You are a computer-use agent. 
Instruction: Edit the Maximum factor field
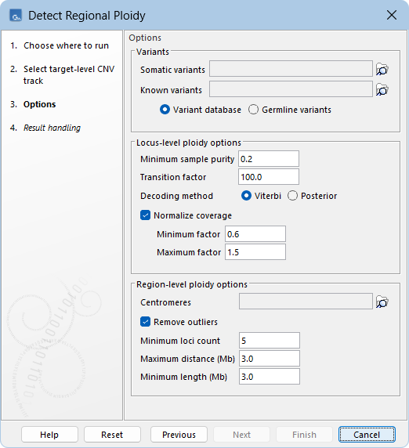coord(255,252)
